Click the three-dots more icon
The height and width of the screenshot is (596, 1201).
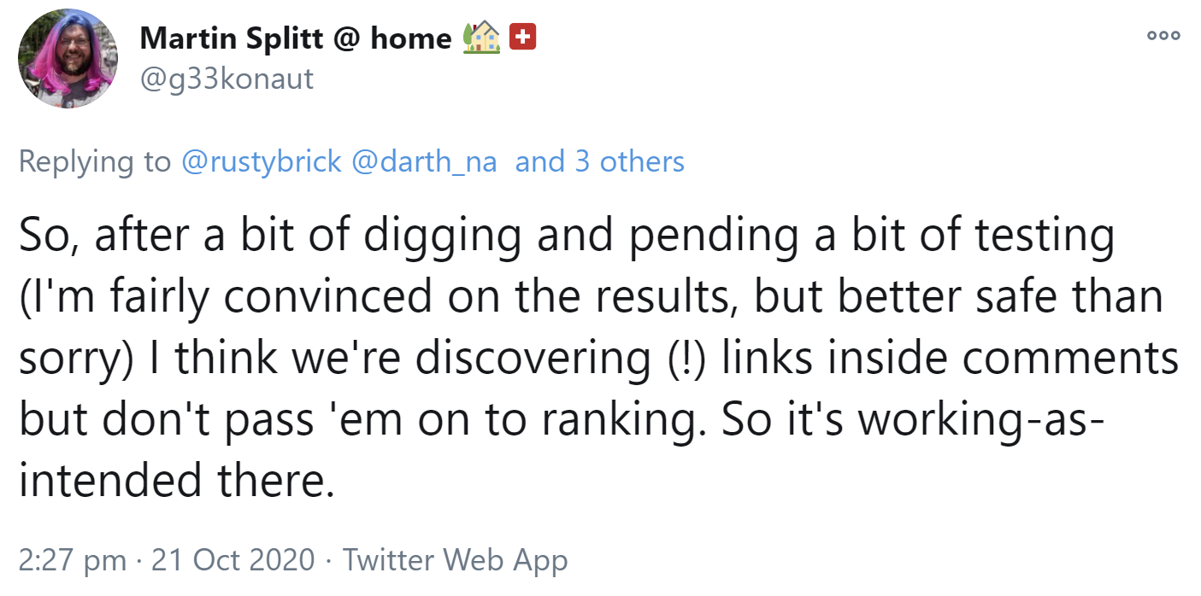coord(1163,35)
